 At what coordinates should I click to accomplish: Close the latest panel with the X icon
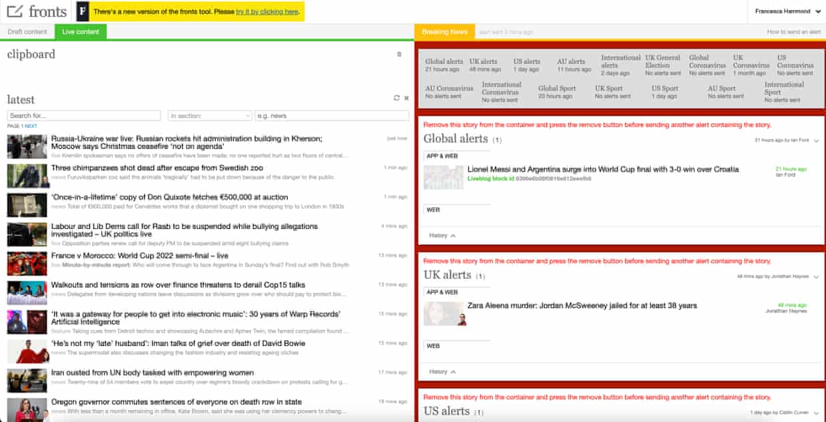[x=406, y=98]
